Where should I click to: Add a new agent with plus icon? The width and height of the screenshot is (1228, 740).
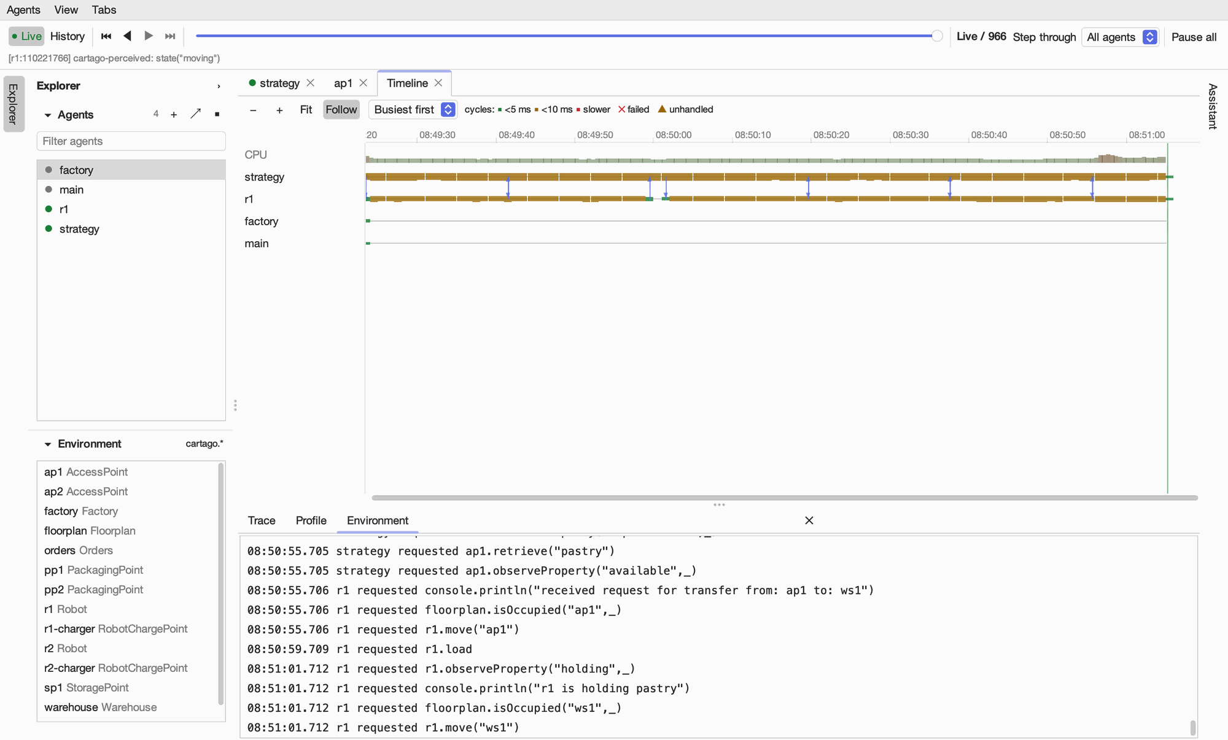[174, 115]
